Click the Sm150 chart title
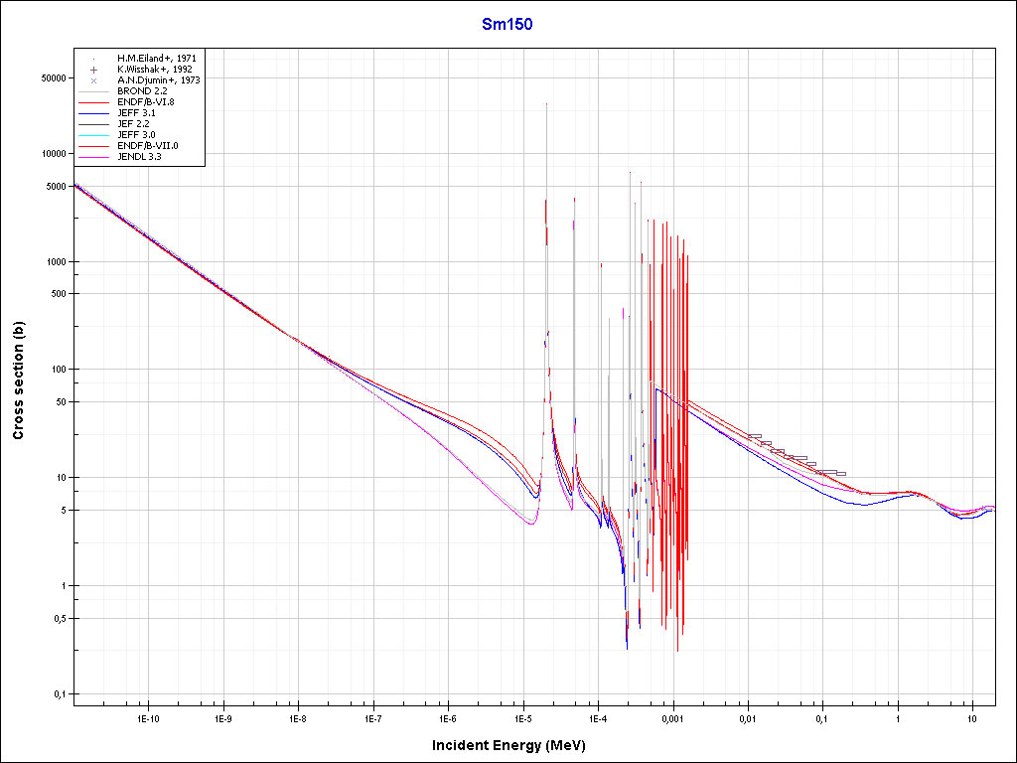 508,25
